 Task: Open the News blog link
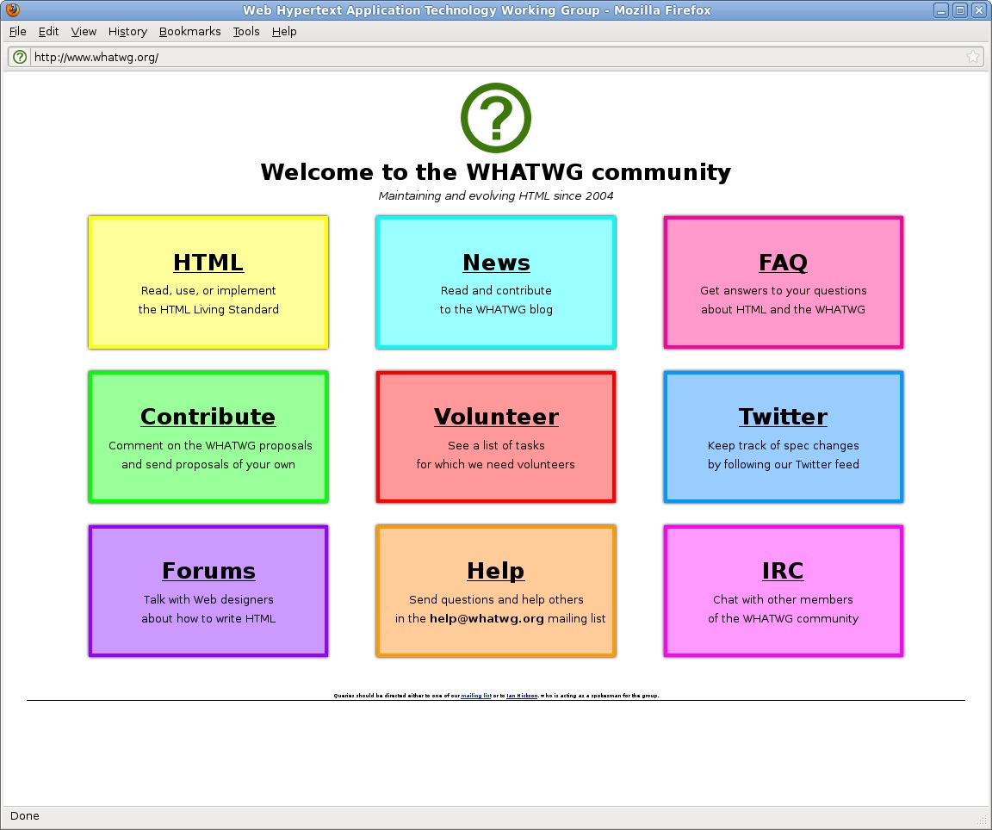click(x=496, y=263)
